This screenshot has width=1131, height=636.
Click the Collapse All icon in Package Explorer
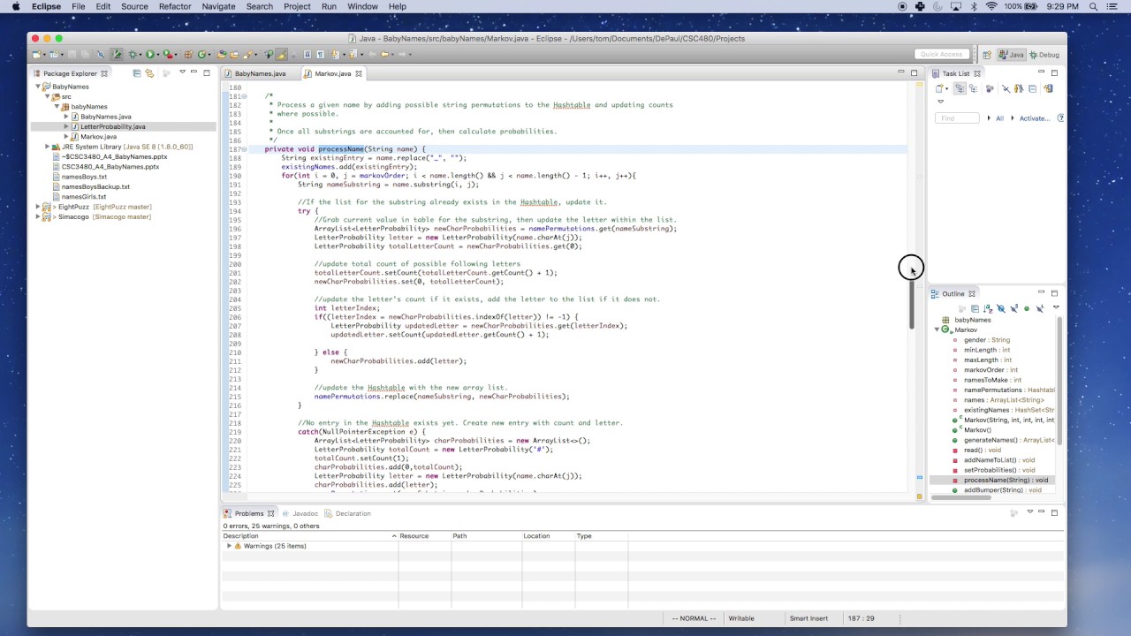(137, 73)
